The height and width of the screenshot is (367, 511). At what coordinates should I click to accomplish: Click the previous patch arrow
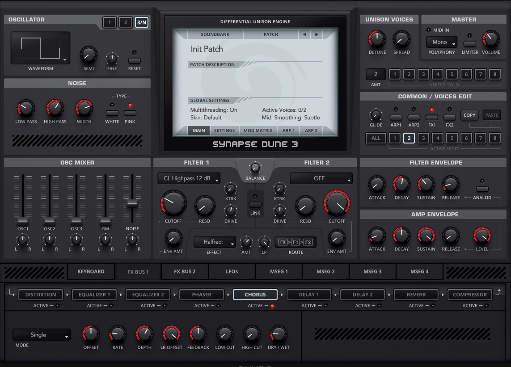pos(304,34)
